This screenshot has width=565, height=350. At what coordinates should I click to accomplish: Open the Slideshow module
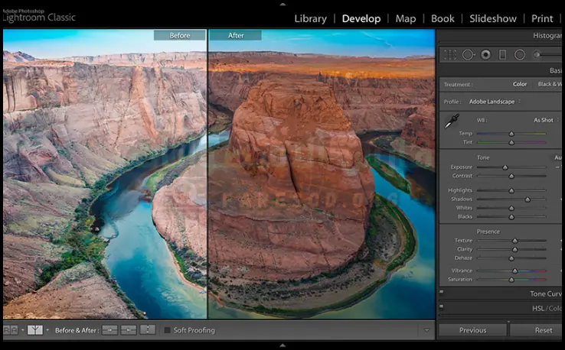pos(493,18)
